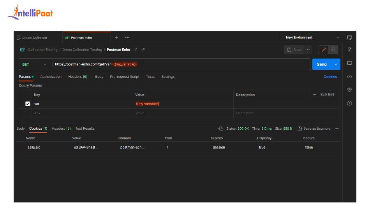Open the lightbulb Related requests icon
Viewport: 370px width, 220px height.
349,90
